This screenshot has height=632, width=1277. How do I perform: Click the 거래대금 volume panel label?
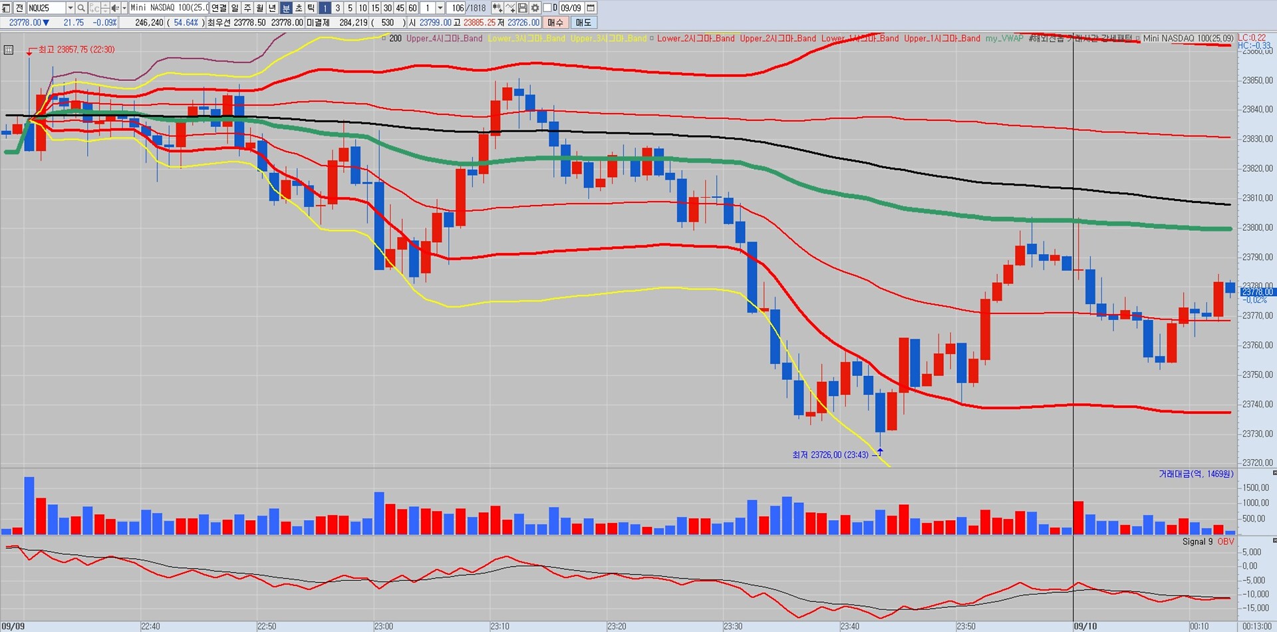(1196, 474)
